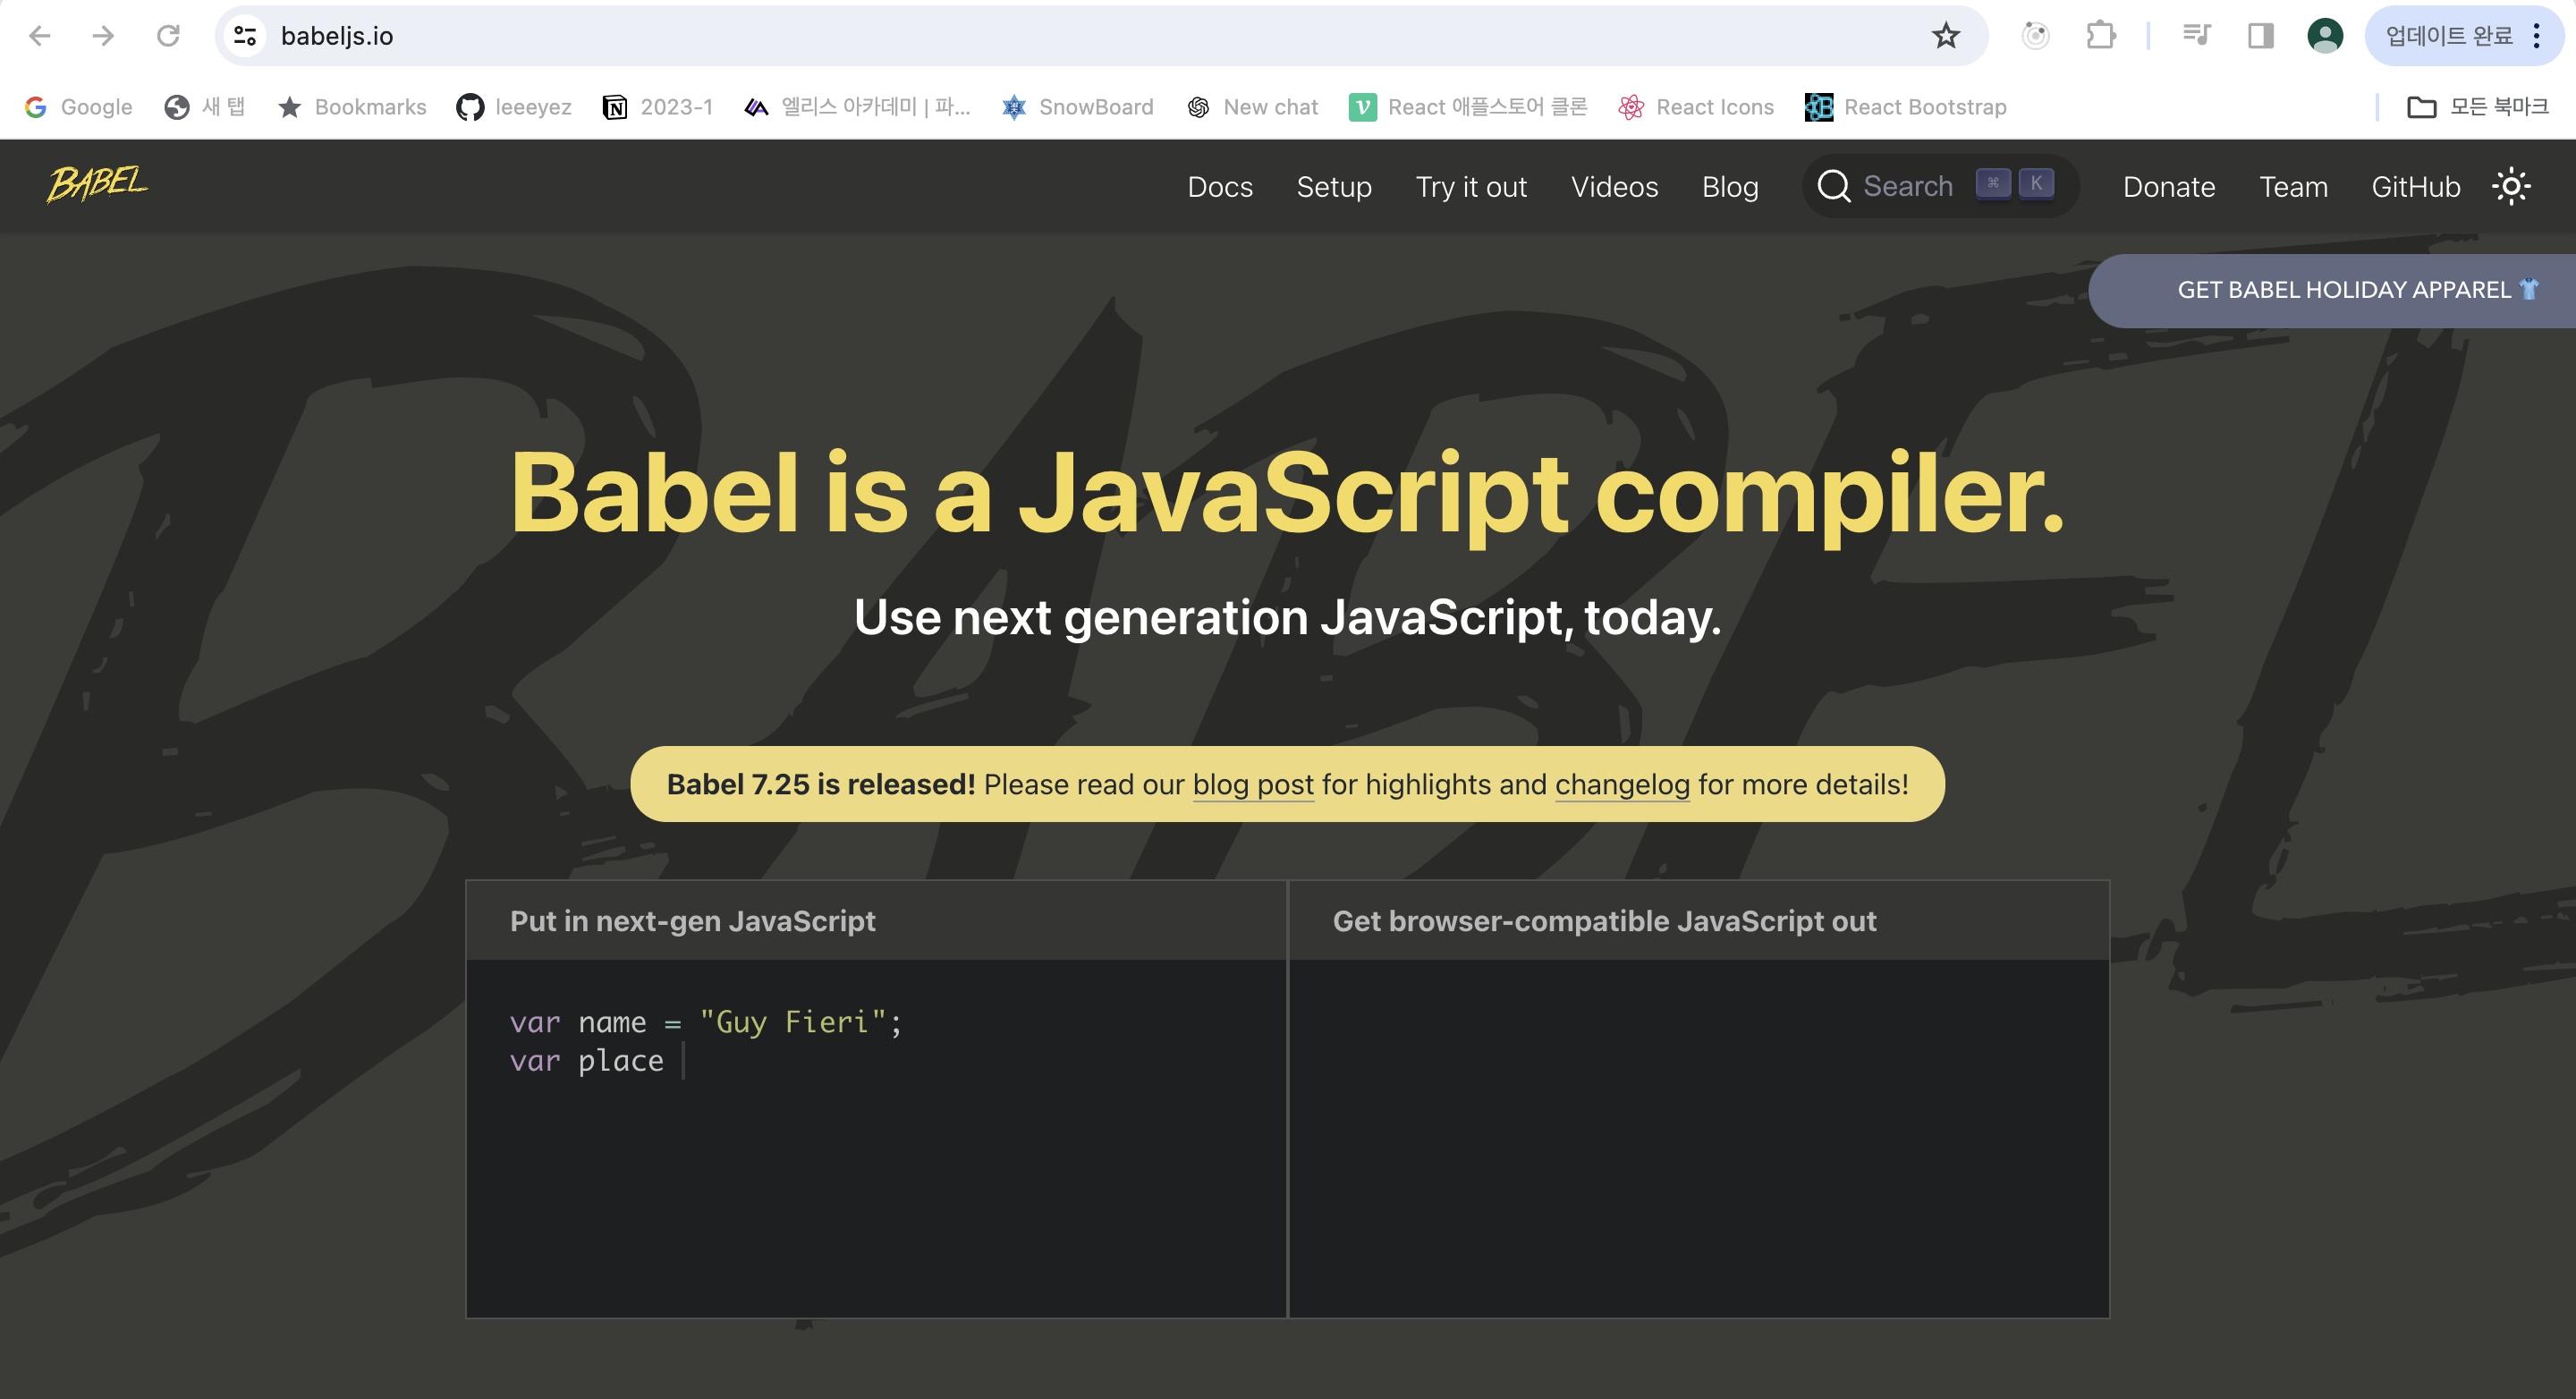Open the 엘리스 아카데미 bookmark
This screenshot has height=1399, width=2576.
click(857, 107)
